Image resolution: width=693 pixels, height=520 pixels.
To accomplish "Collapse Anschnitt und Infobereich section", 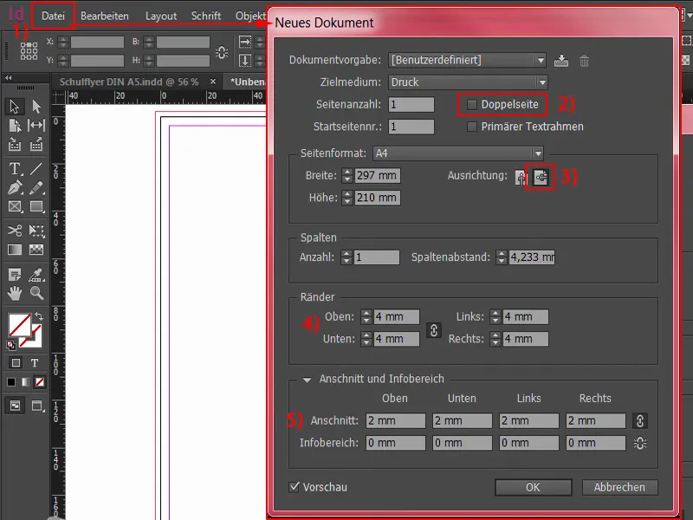I will (307, 380).
